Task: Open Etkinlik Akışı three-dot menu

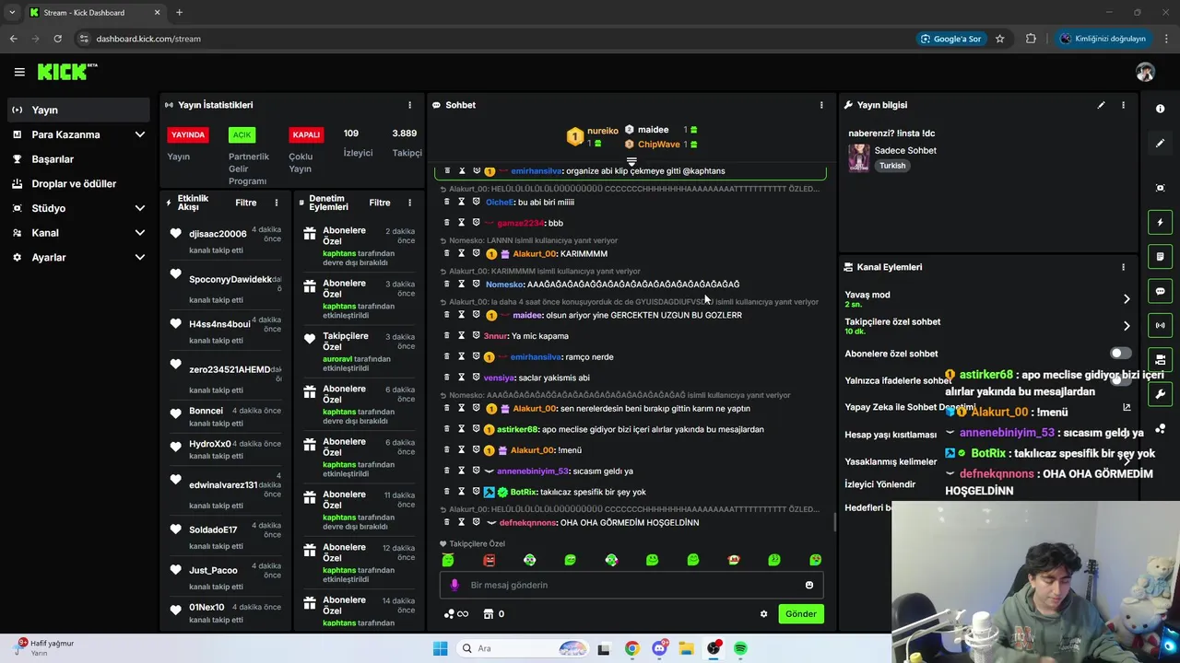Action: coord(277,203)
